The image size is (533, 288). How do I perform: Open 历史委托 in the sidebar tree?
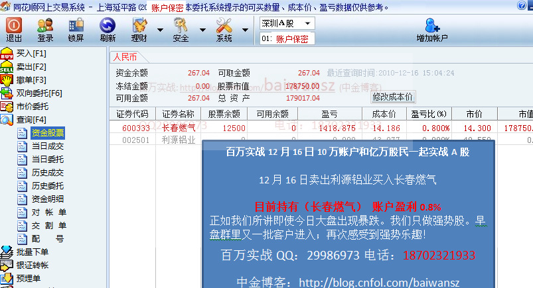48,185
